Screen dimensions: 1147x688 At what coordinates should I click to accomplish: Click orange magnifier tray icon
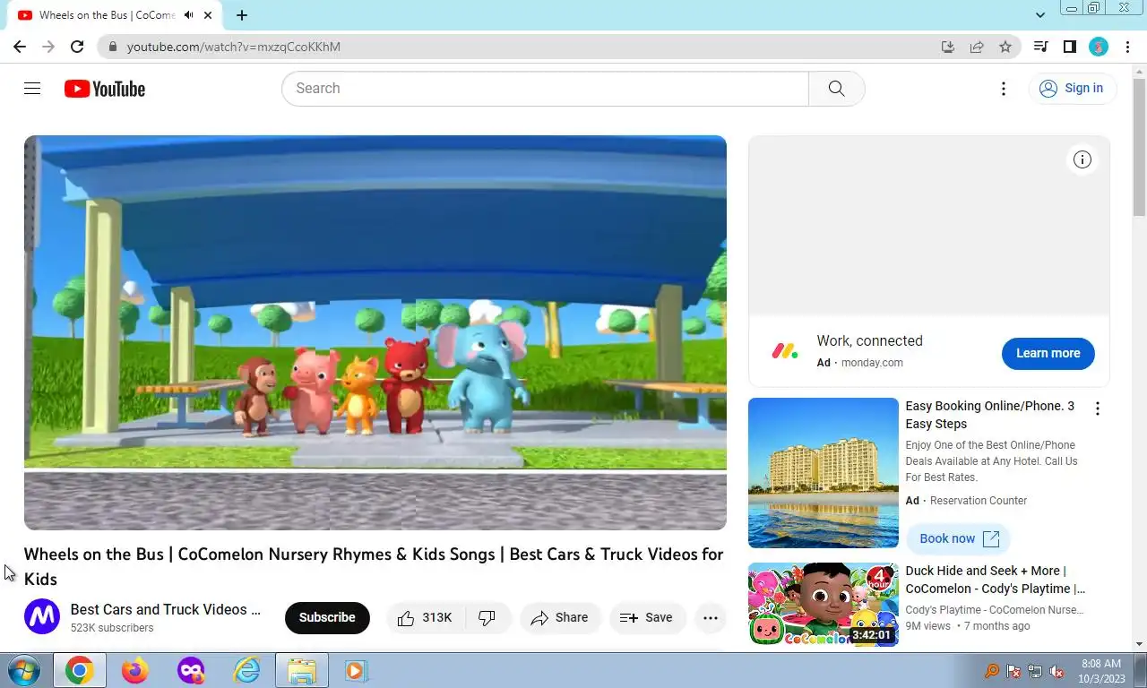pos(992,671)
